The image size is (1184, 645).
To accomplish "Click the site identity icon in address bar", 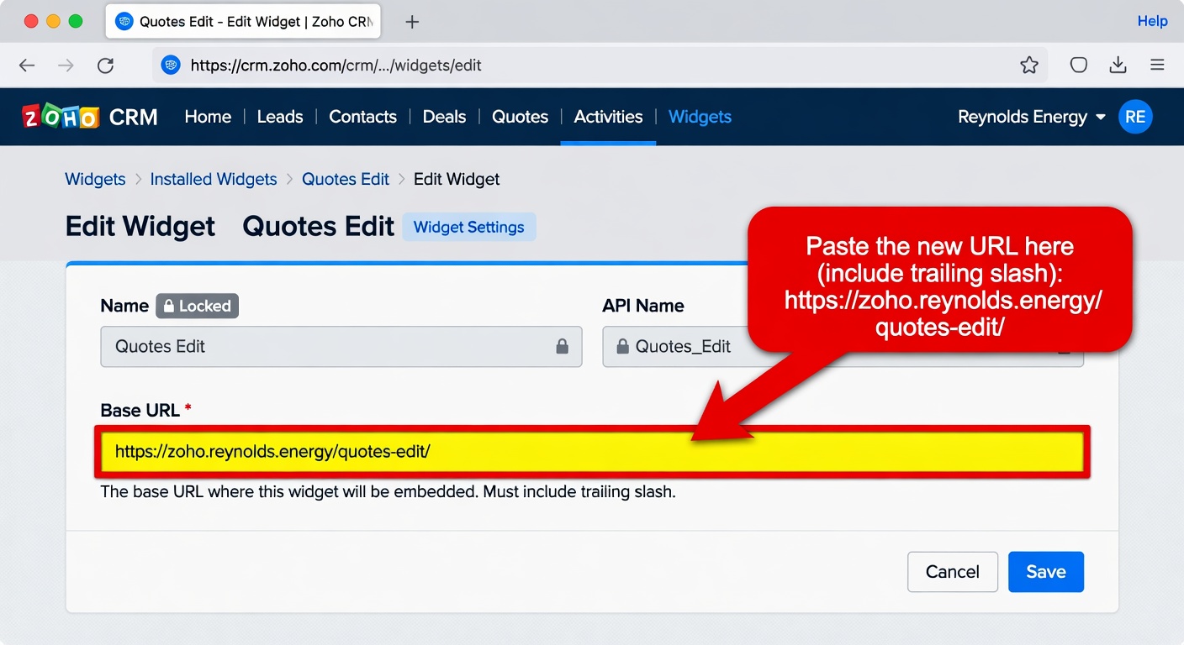I will (x=171, y=66).
